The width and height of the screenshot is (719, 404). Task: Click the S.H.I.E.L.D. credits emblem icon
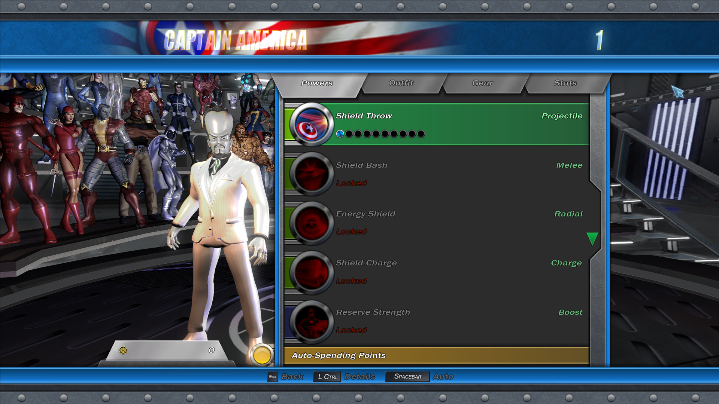tap(123, 350)
